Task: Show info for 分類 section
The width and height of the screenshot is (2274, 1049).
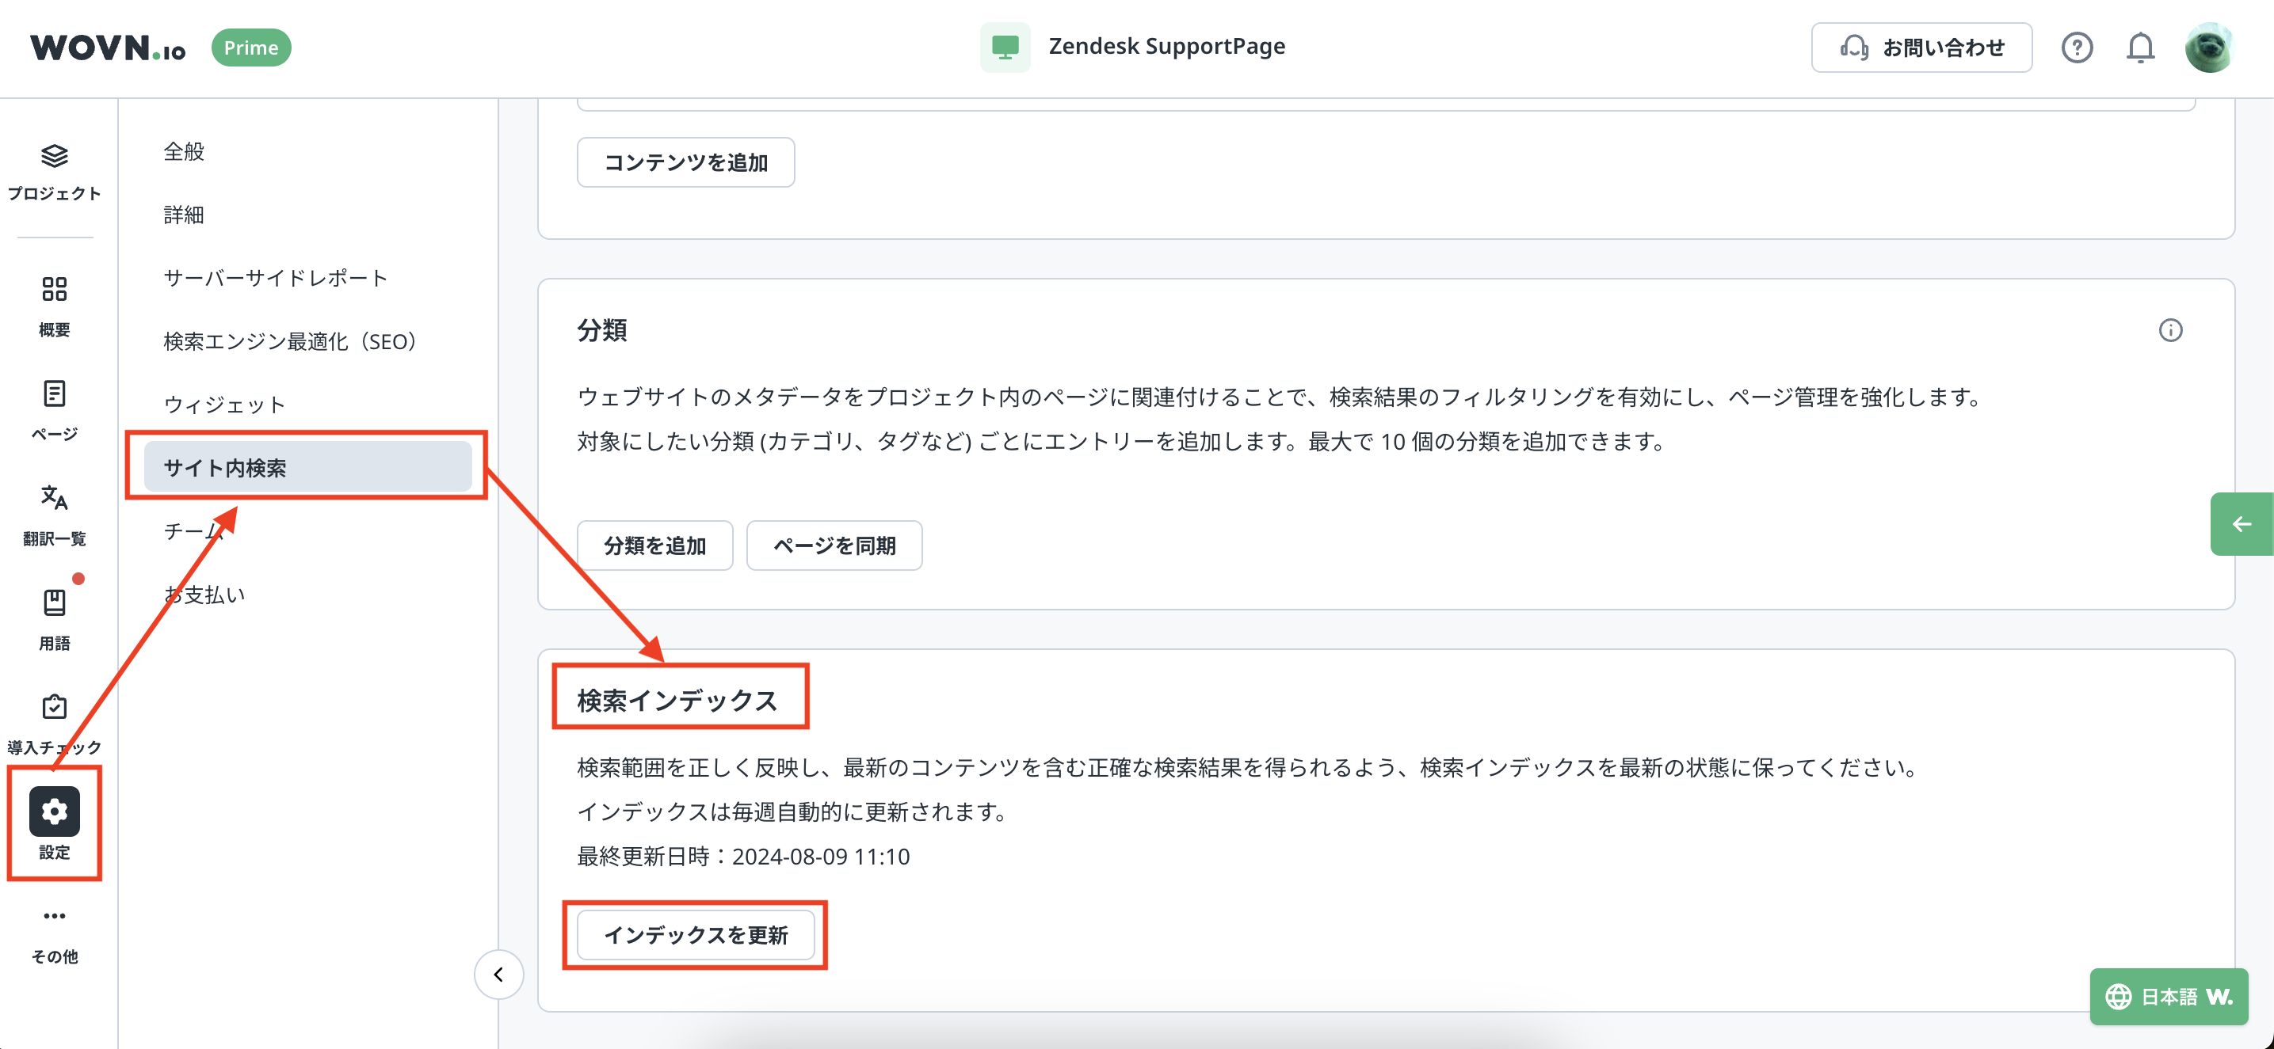Action: [2170, 331]
